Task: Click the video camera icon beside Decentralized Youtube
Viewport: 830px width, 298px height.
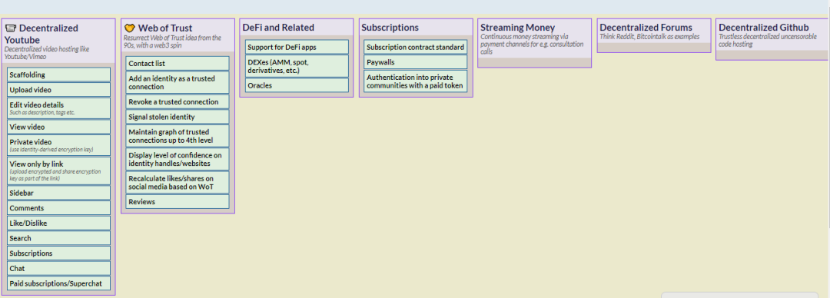Action: point(11,28)
